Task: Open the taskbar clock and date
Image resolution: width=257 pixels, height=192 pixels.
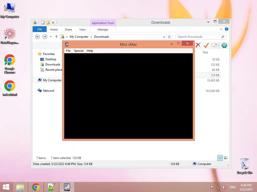Action: coord(246,187)
